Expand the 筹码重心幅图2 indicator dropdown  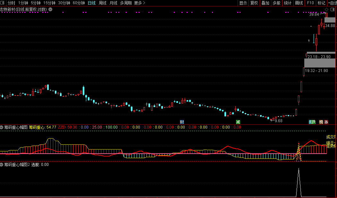point(2,165)
